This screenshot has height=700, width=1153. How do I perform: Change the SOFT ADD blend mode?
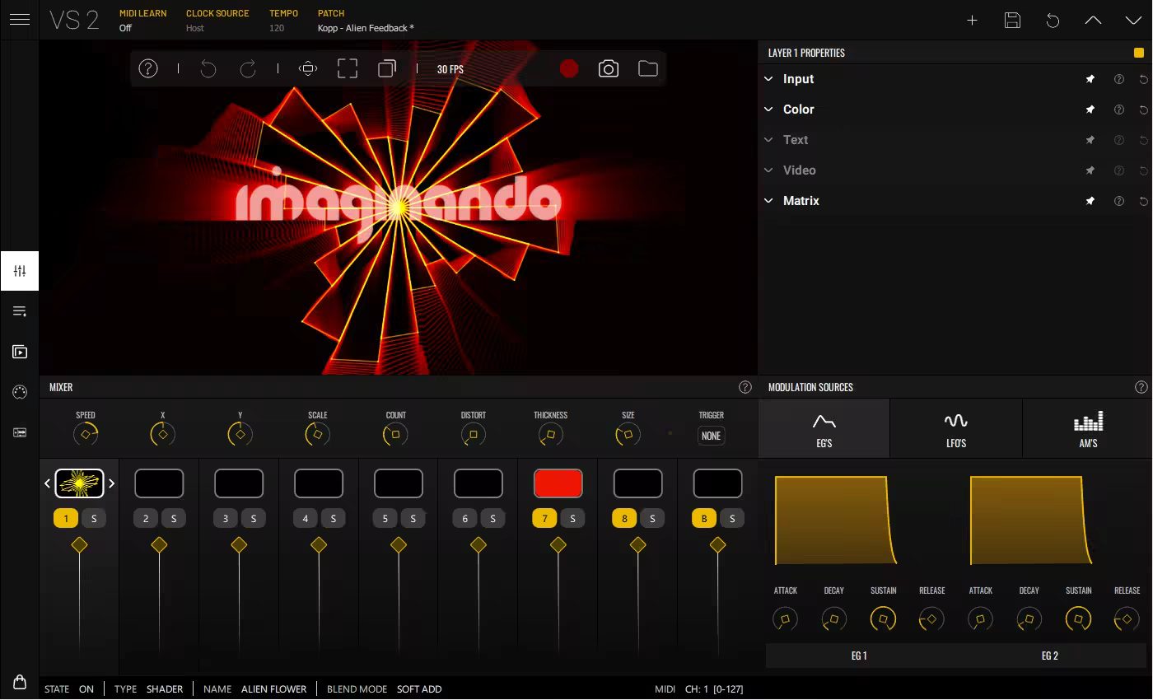click(419, 689)
